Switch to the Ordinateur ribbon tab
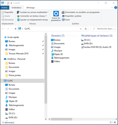 16,8
